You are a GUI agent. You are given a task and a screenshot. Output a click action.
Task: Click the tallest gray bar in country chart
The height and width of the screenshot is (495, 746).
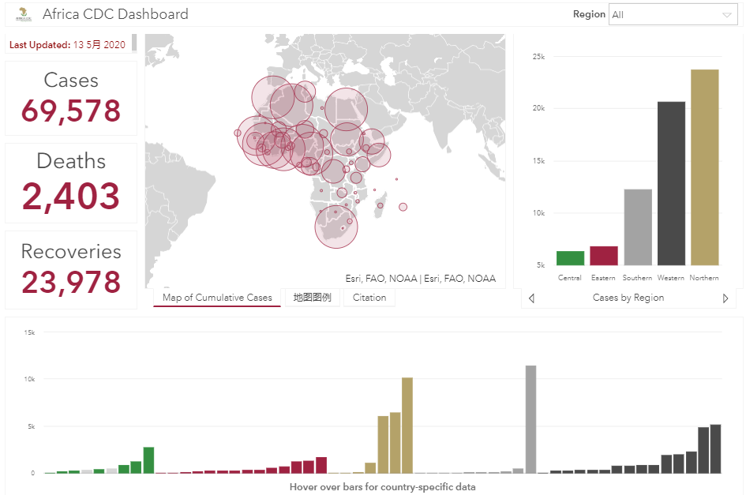(x=530, y=419)
